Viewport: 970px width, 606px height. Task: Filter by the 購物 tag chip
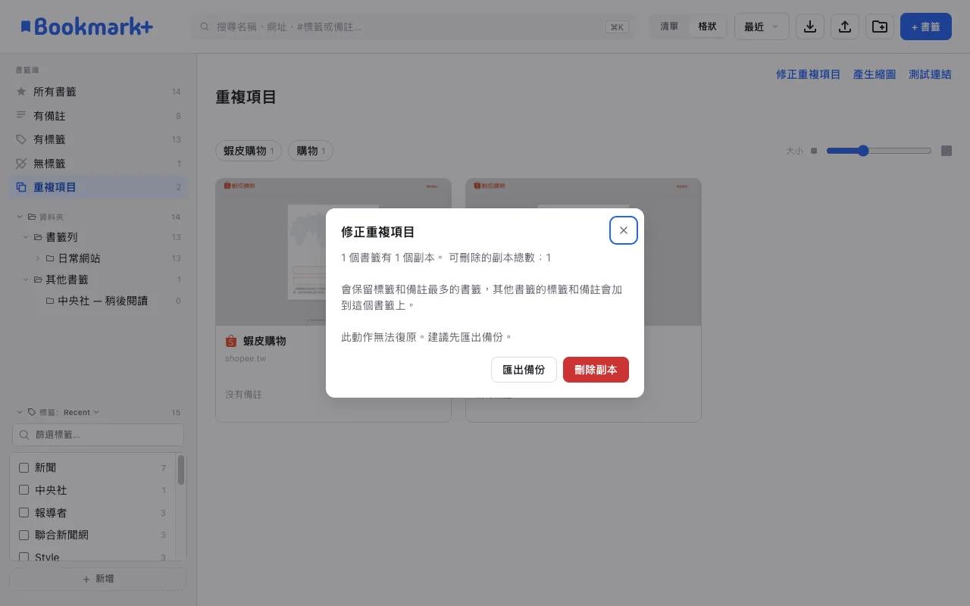click(311, 151)
